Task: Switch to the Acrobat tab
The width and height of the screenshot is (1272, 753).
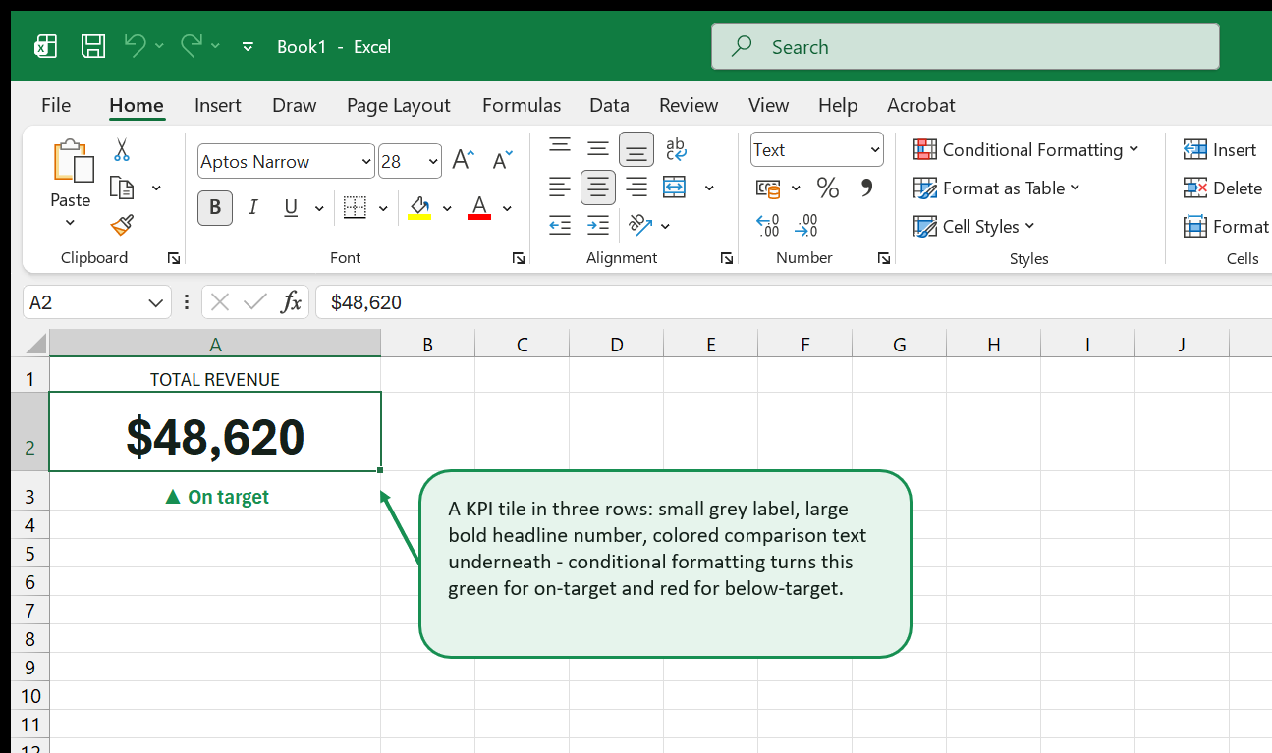Action: (x=921, y=105)
